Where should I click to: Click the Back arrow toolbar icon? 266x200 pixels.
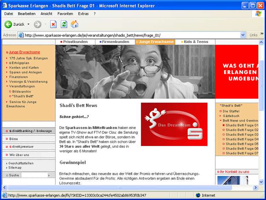(x=9, y=24)
